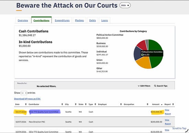Click the $200,000.00 amount cell

(156, 122)
